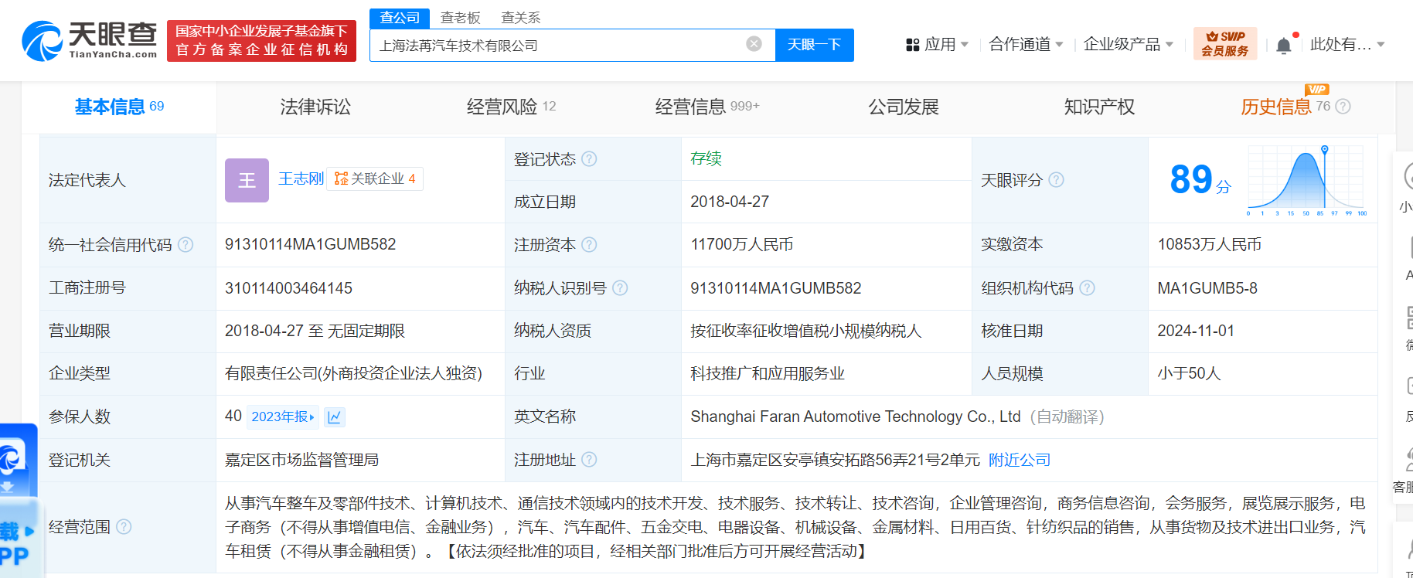This screenshot has height=578, width=1413.
Task: Click help icon beside 统一社会信用代码
Action: coord(186,245)
